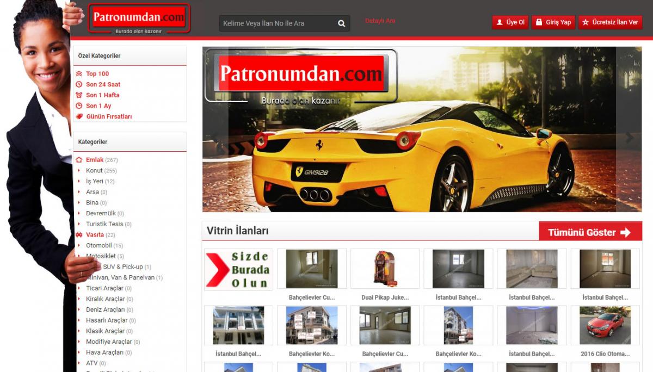653x372 pixels.
Task: Select the Deniz Araçları subcategory
Action: [107, 309]
